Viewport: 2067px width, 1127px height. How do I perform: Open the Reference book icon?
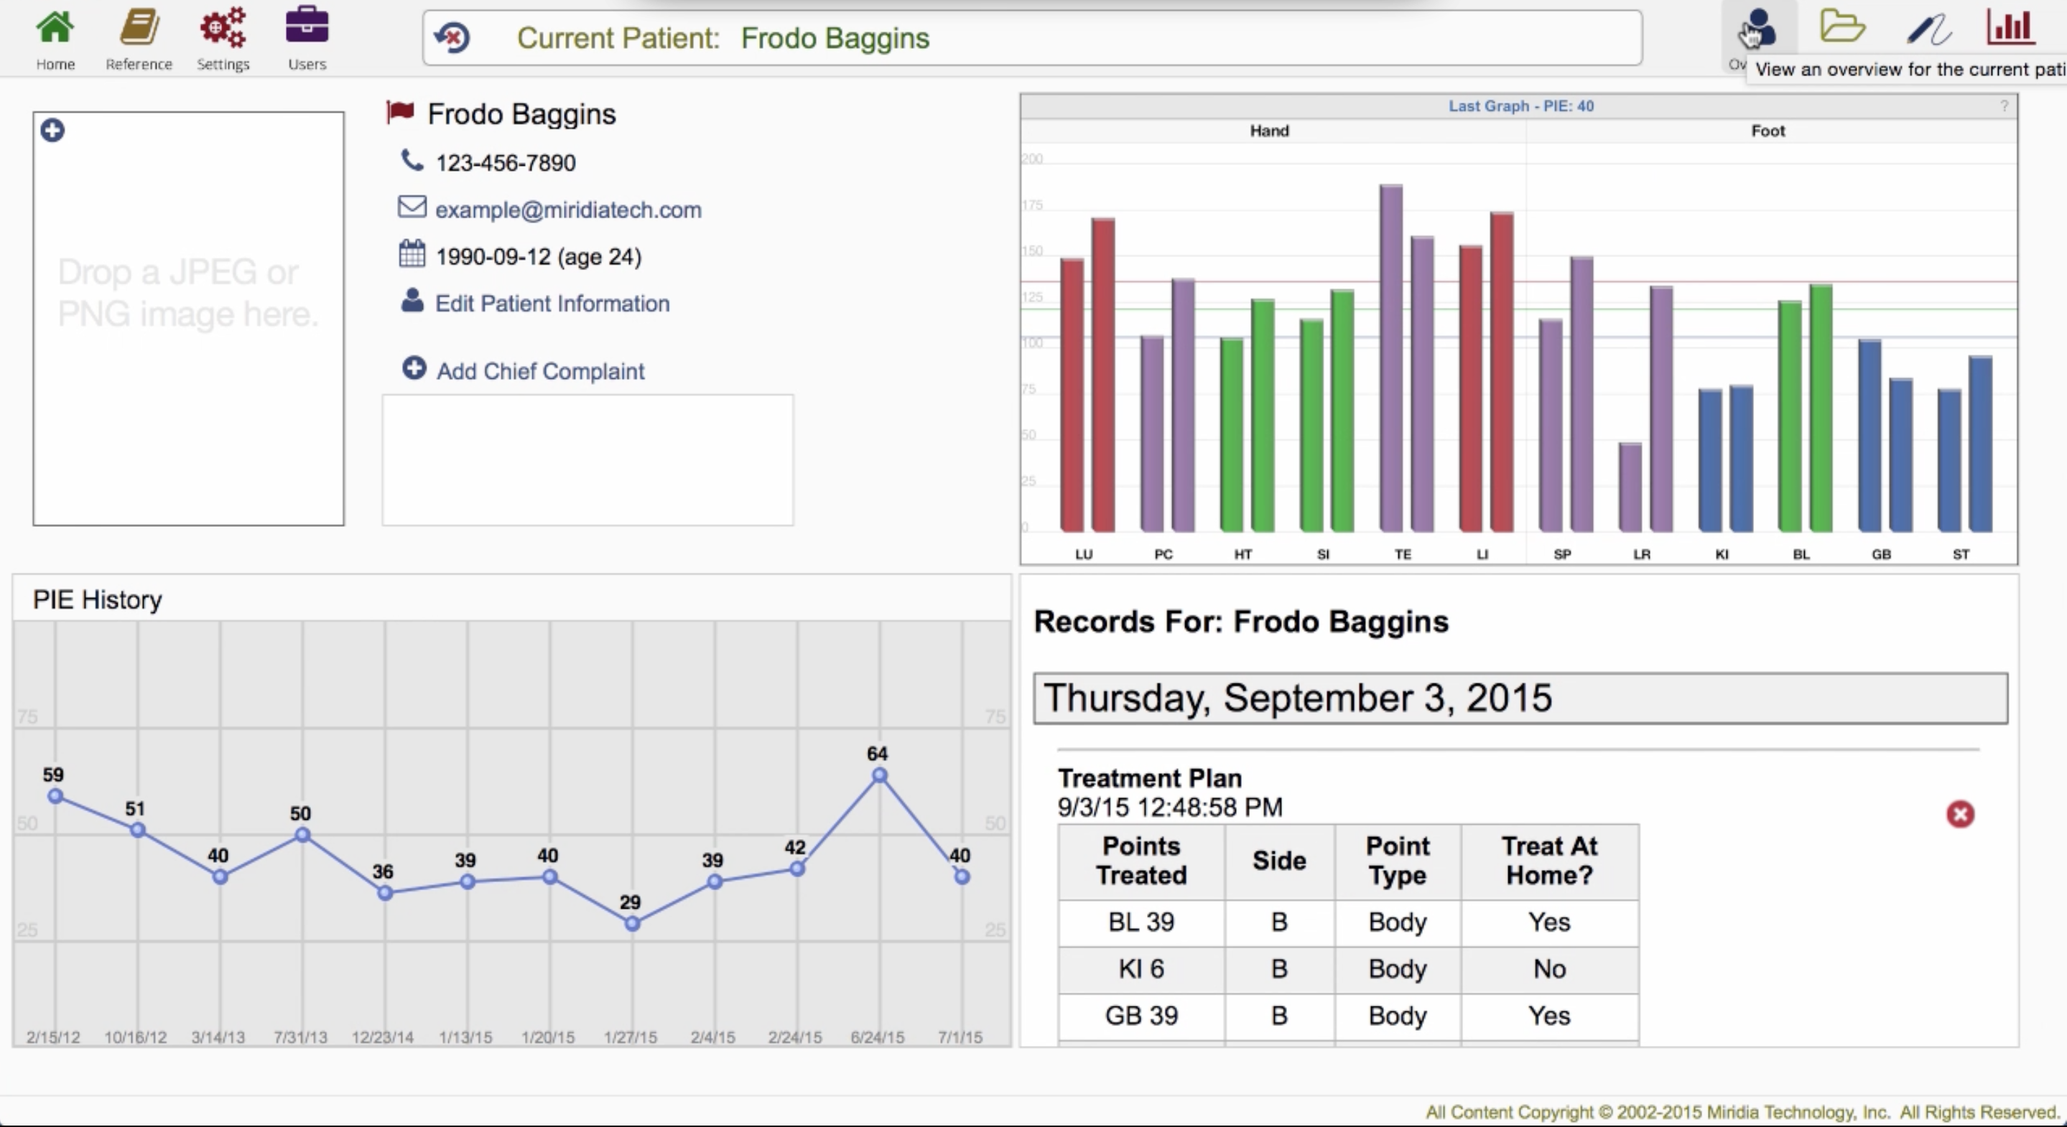(139, 27)
